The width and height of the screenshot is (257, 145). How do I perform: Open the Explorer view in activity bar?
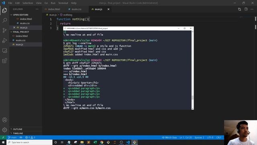click(x=4, y=10)
